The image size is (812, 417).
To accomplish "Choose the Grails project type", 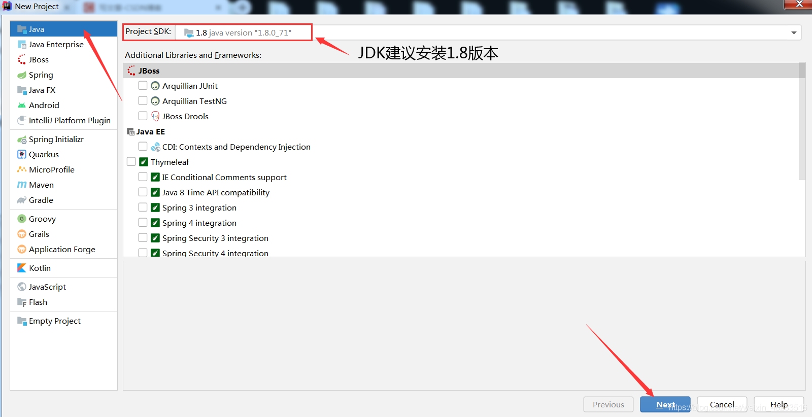I will 63,234.
